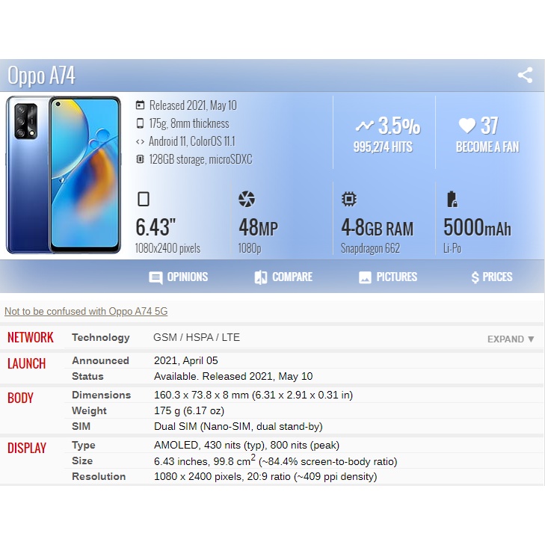
Task: Click the 995,274 hits counter
Action: [x=383, y=147]
